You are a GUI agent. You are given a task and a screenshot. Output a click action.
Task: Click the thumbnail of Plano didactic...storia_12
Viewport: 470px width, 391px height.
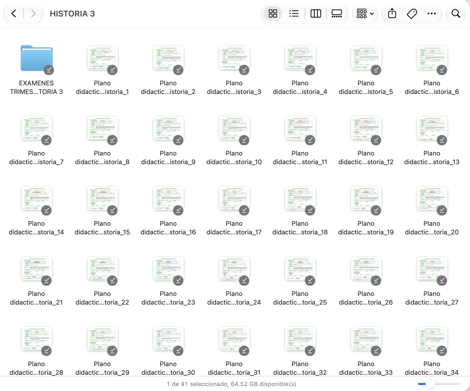coord(366,129)
